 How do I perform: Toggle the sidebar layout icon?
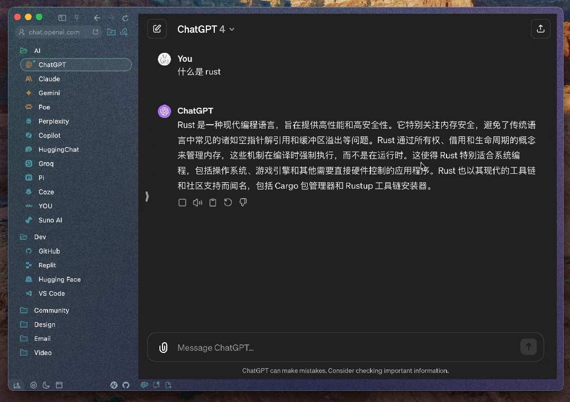[62, 18]
